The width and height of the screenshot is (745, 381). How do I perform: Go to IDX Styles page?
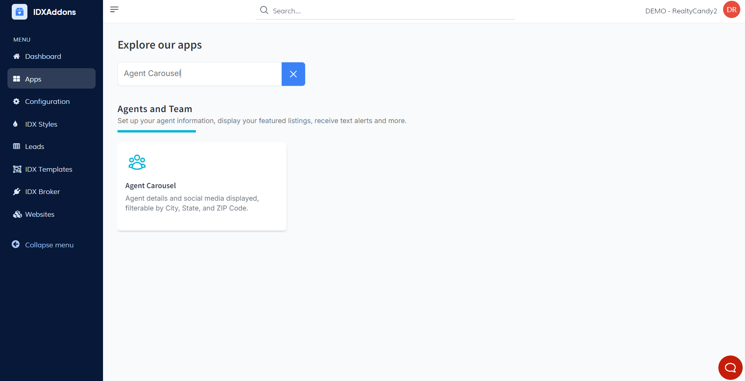point(41,124)
